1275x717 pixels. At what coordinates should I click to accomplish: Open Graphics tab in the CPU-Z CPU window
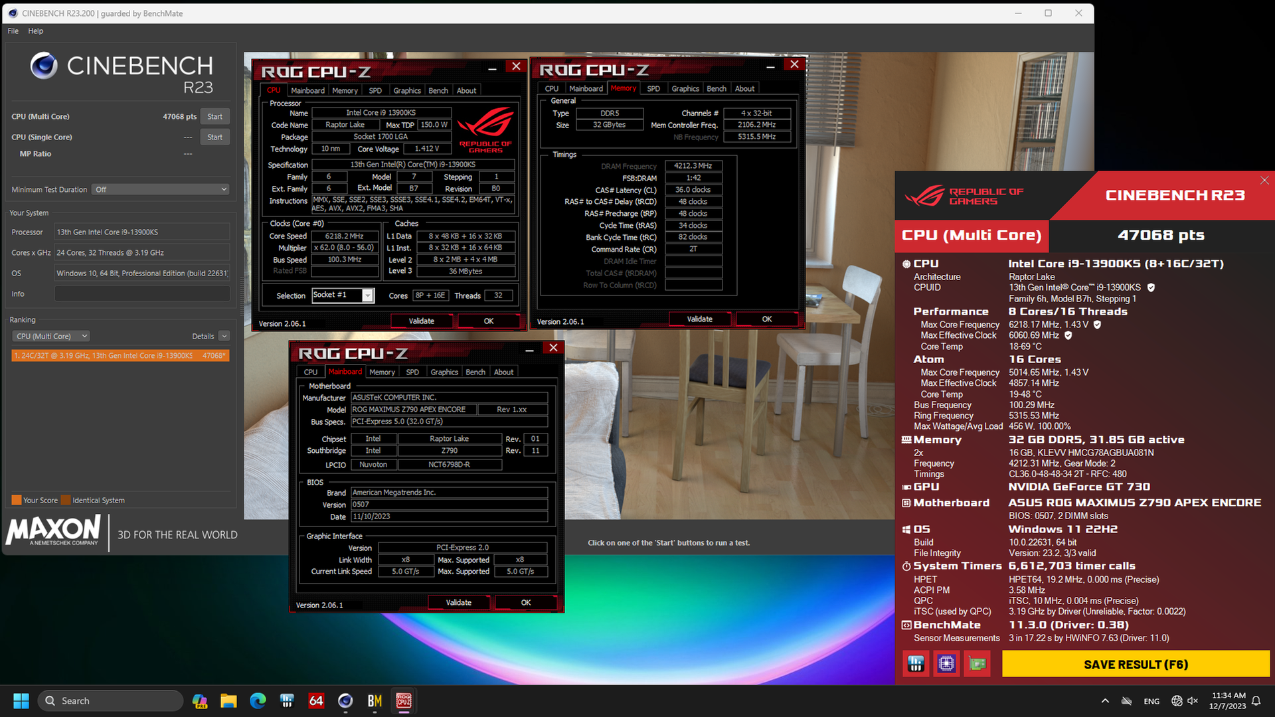click(407, 90)
